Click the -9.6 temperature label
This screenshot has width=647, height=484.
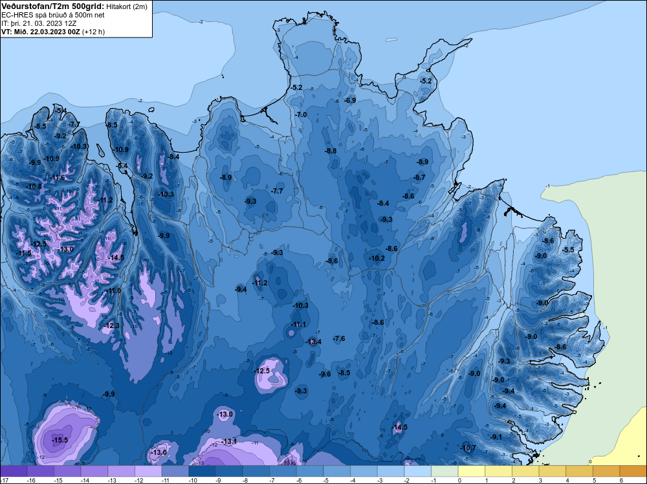(x=325, y=374)
